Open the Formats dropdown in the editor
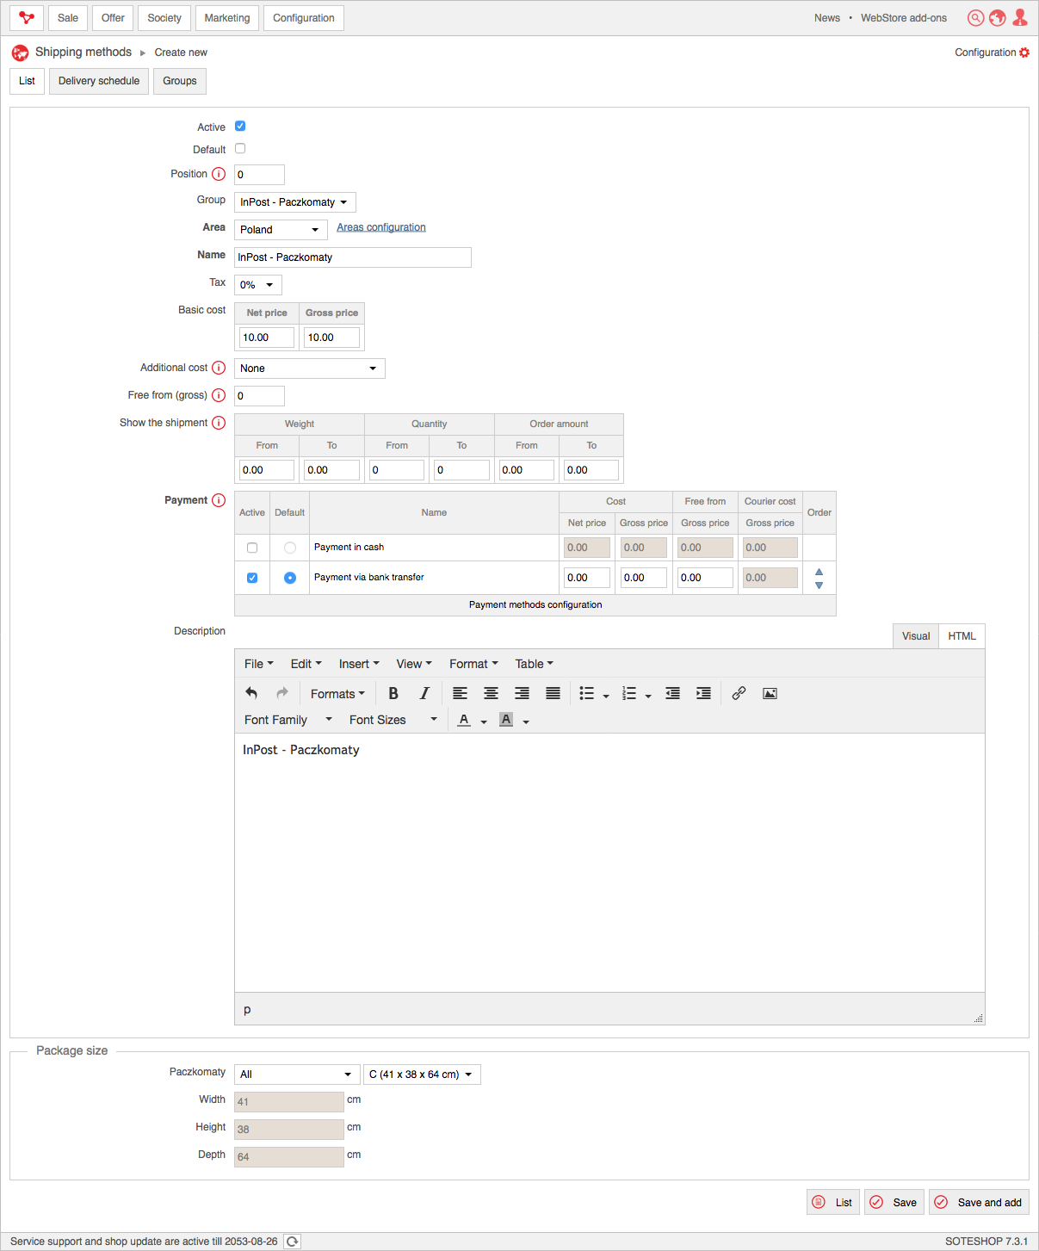 (x=337, y=694)
